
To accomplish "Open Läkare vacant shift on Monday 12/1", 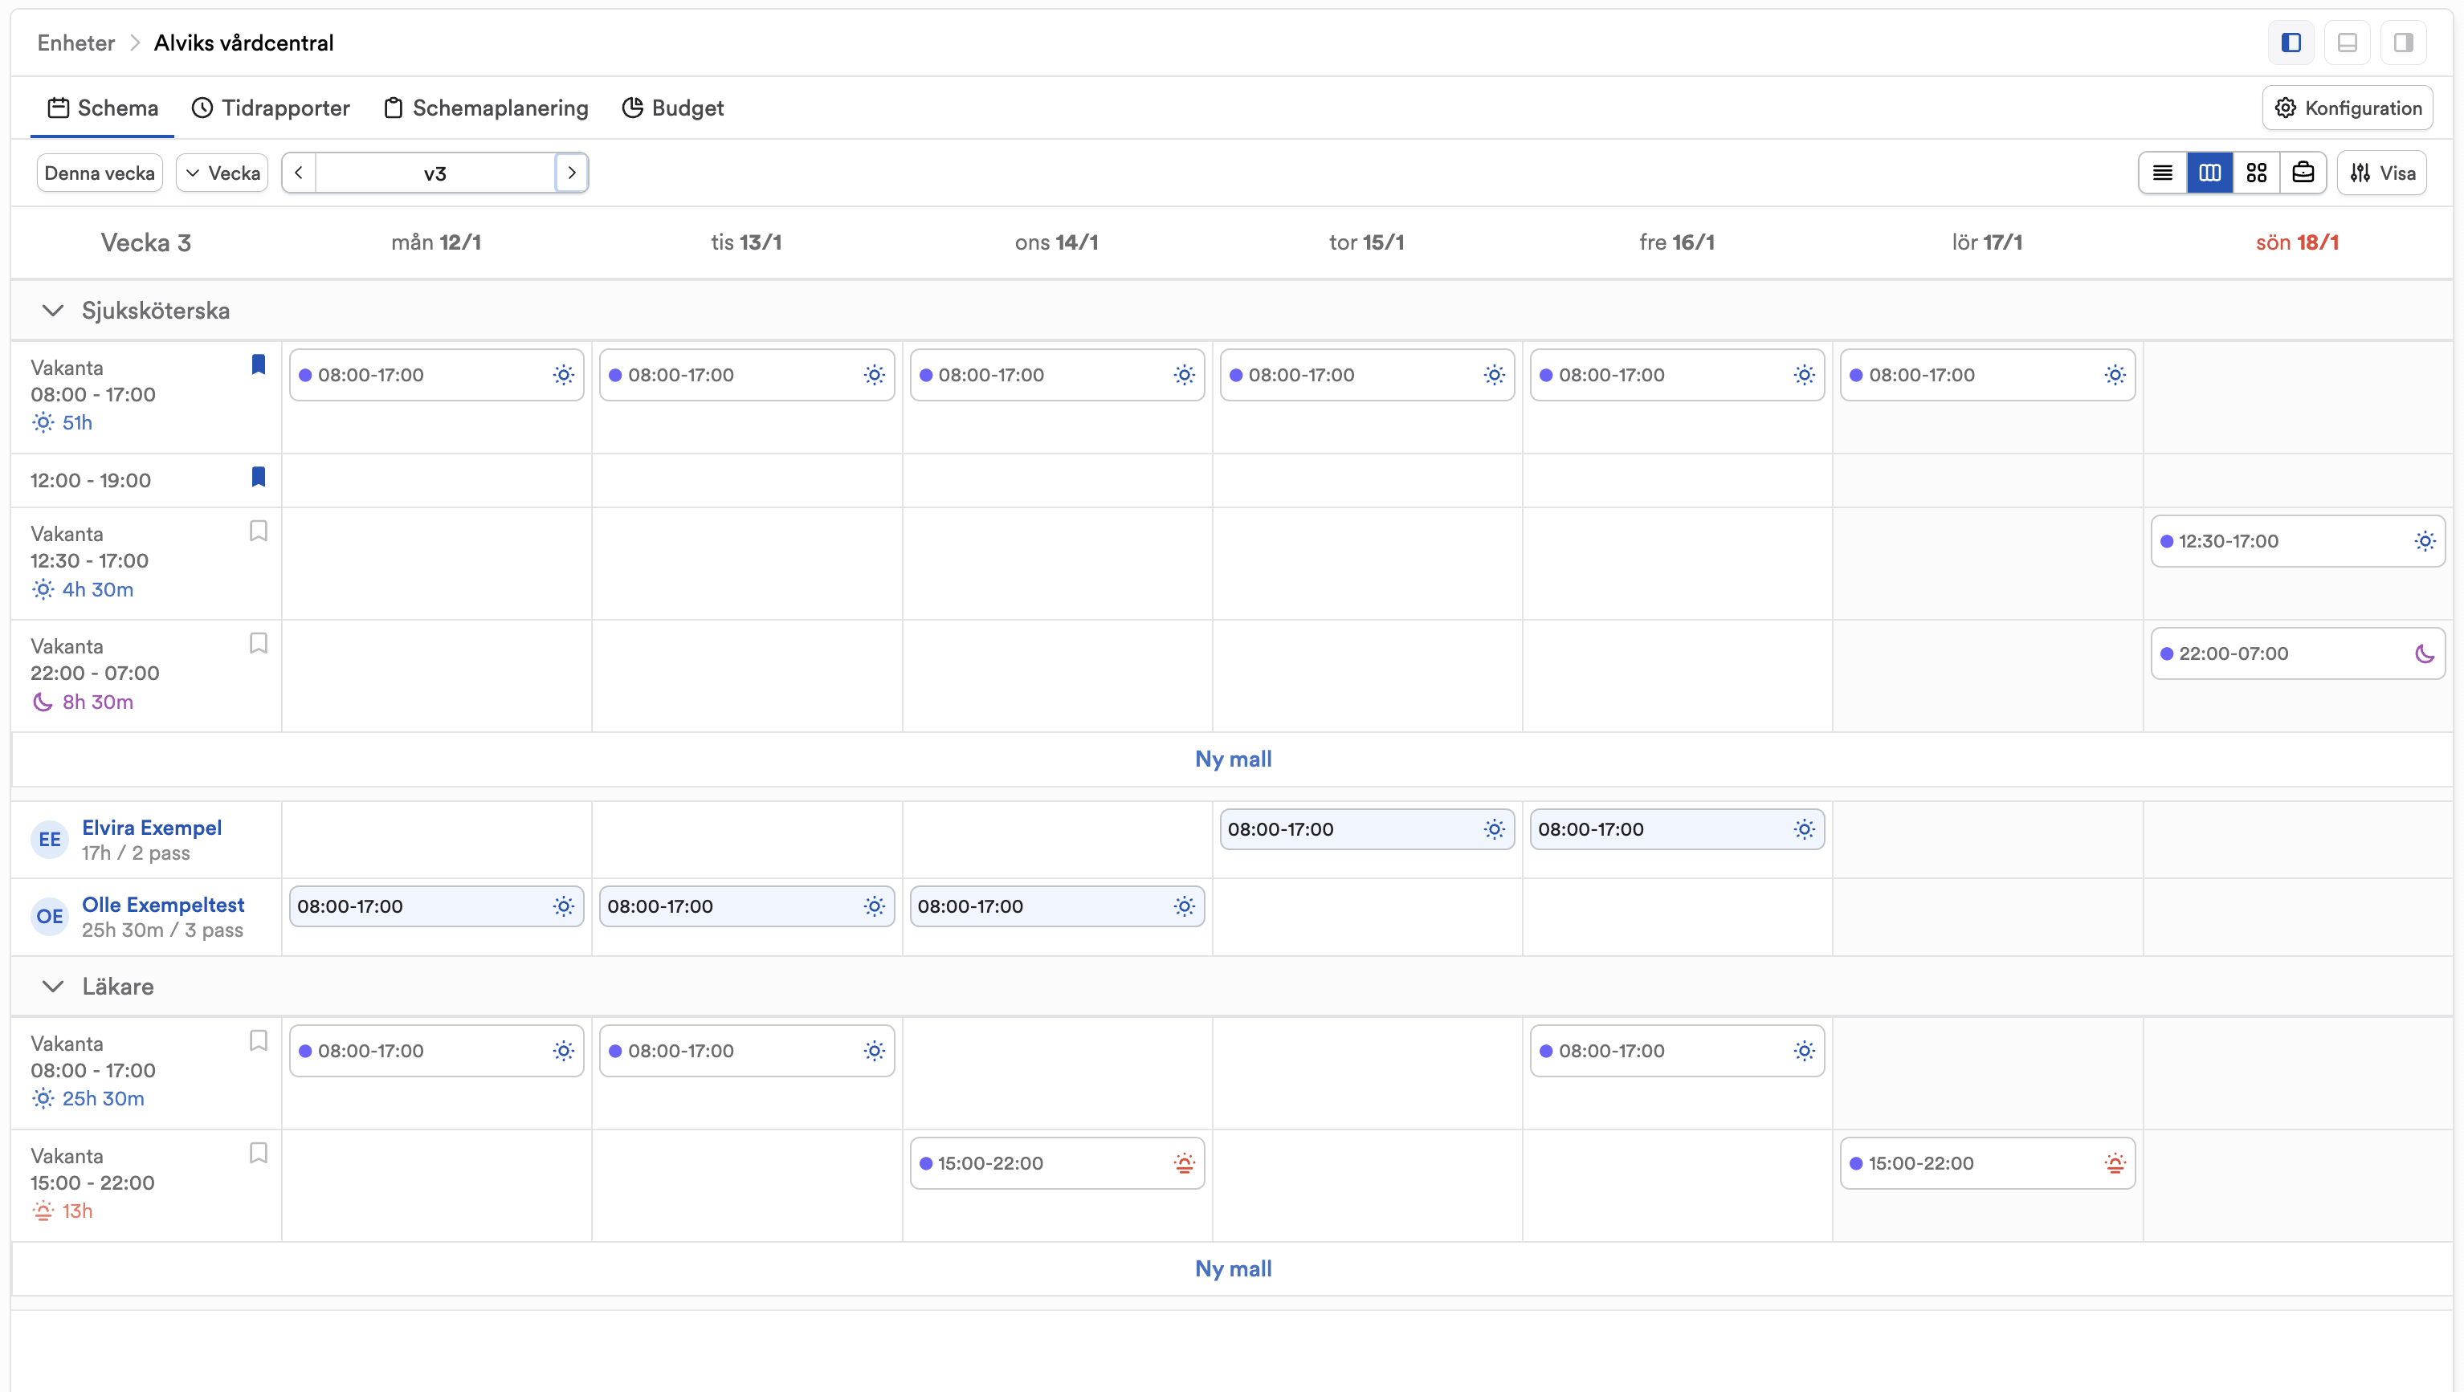I will pos(437,1051).
